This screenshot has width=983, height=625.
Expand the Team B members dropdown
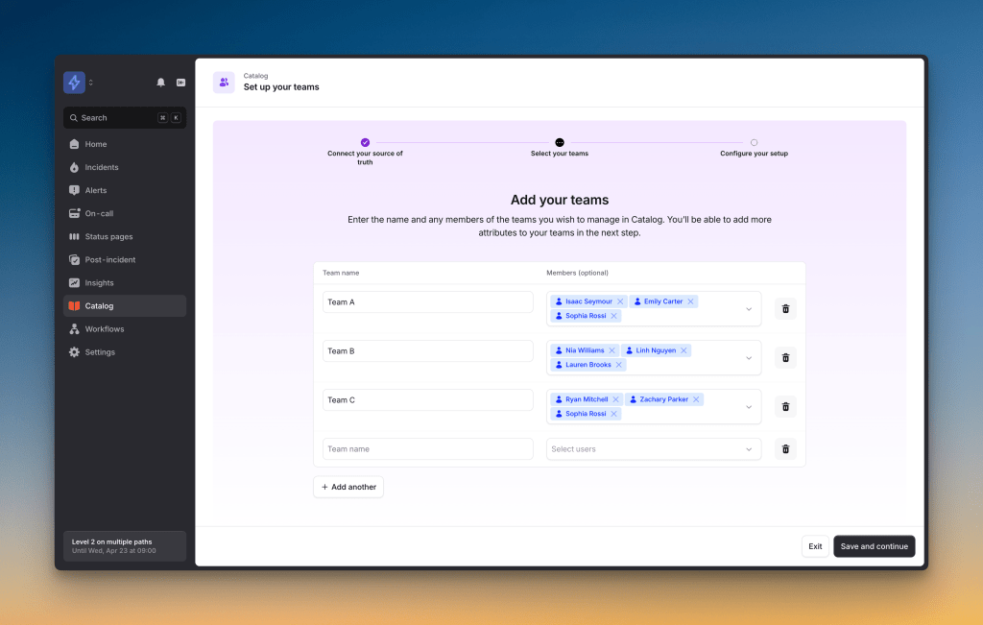point(750,357)
